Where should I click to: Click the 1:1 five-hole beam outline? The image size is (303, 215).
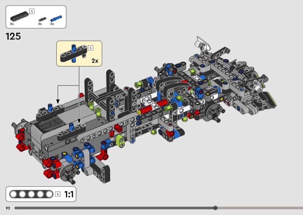point(31,195)
